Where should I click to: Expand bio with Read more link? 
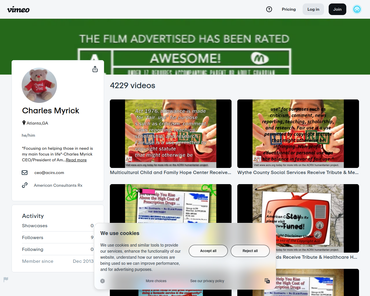click(x=76, y=160)
